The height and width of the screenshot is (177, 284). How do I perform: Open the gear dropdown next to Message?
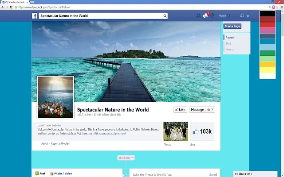[210, 110]
